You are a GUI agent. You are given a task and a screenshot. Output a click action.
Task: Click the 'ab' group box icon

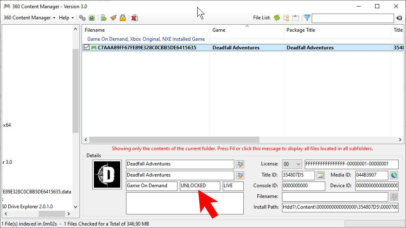(295, 18)
